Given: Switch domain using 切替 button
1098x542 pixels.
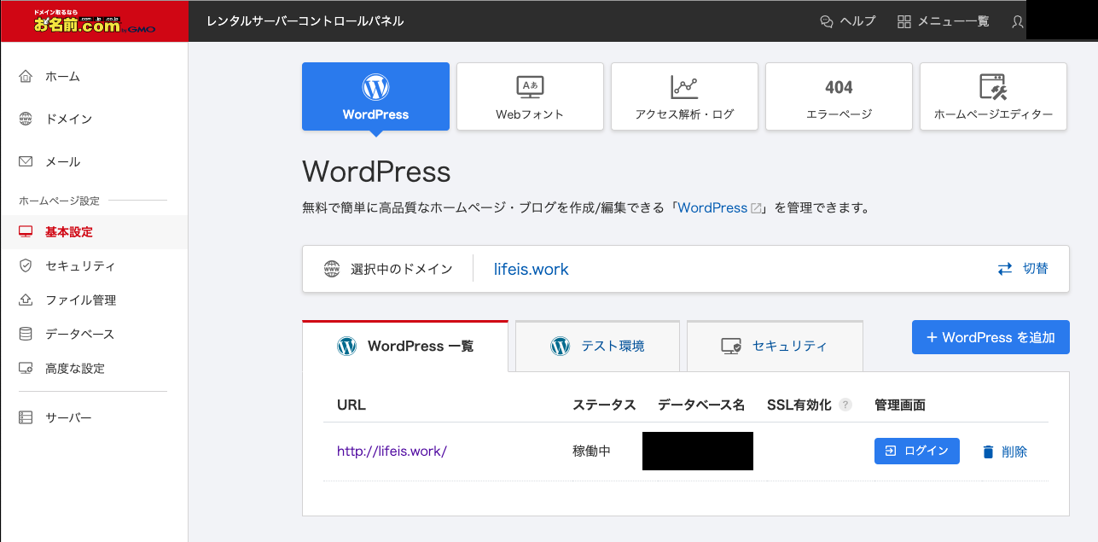Looking at the screenshot, I should click(x=1023, y=269).
